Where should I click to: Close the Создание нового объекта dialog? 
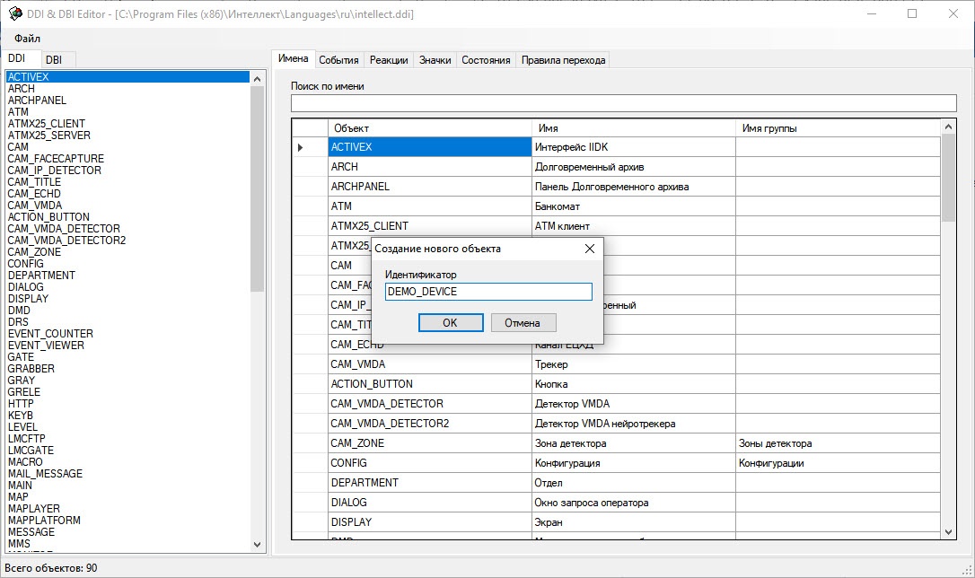(x=590, y=249)
